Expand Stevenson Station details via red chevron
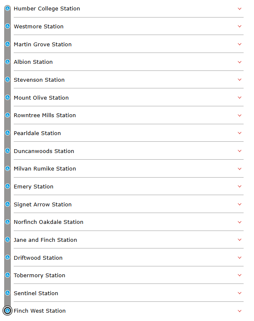254x321 pixels. 239,80
